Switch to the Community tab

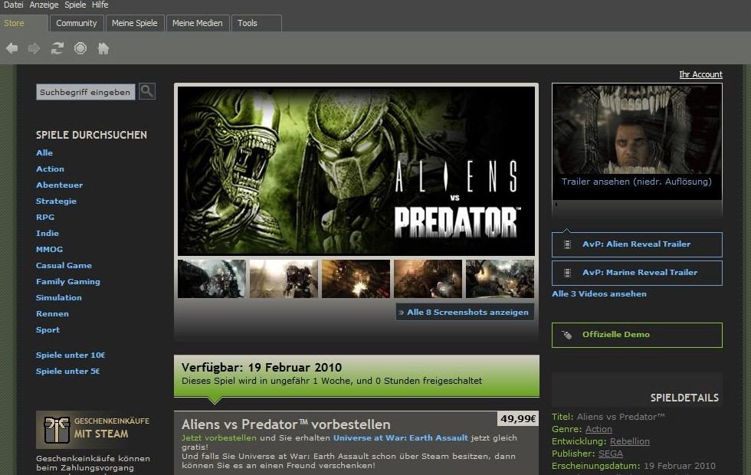[77, 23]
